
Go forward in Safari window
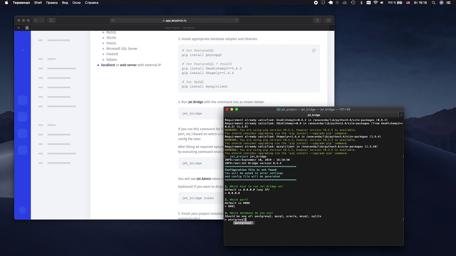[x=42, y=20]
